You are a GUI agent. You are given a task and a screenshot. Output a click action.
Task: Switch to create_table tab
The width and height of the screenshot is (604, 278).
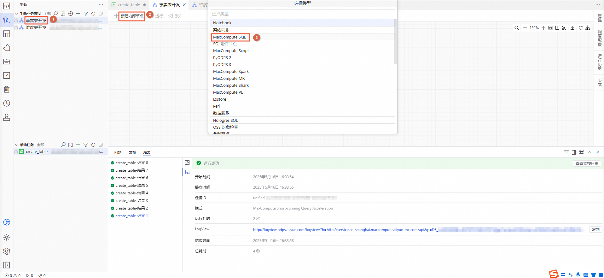[129, 5]
